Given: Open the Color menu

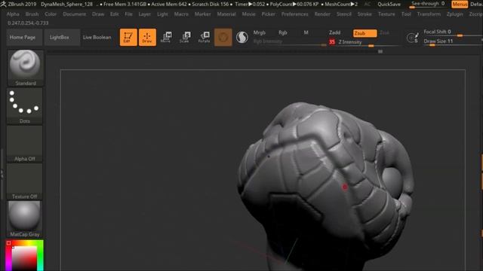Looking at the screenshot, I should 51,14.
